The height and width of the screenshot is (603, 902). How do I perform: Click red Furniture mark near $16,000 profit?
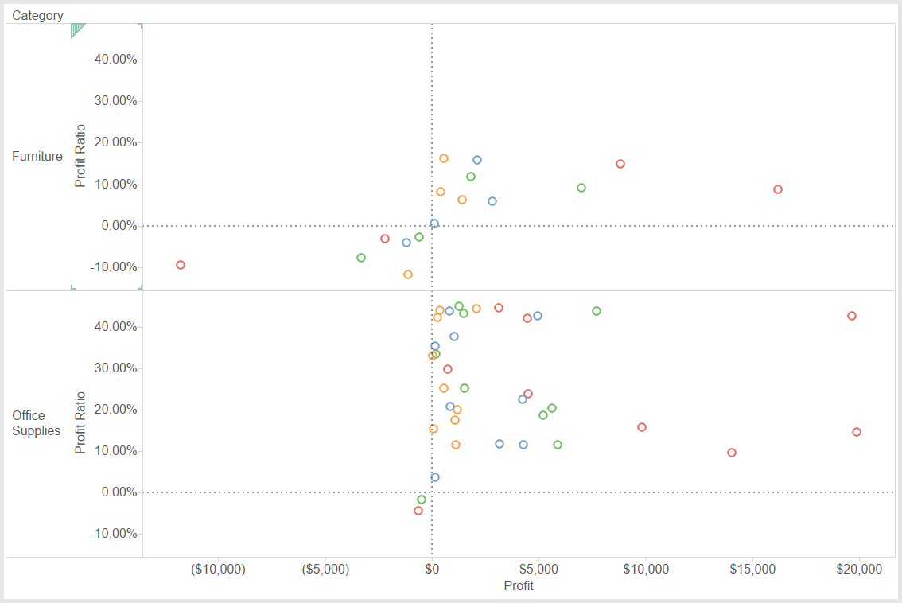778,189
